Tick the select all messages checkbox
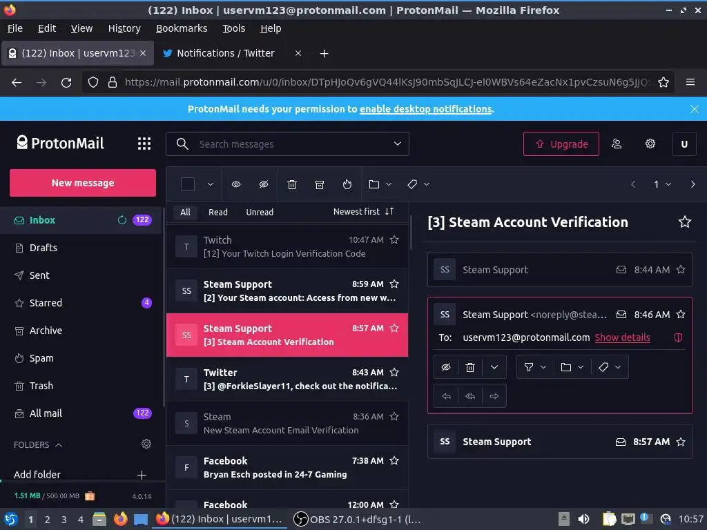Viewport: 707px width, 530px height. (x=188, y=184)
